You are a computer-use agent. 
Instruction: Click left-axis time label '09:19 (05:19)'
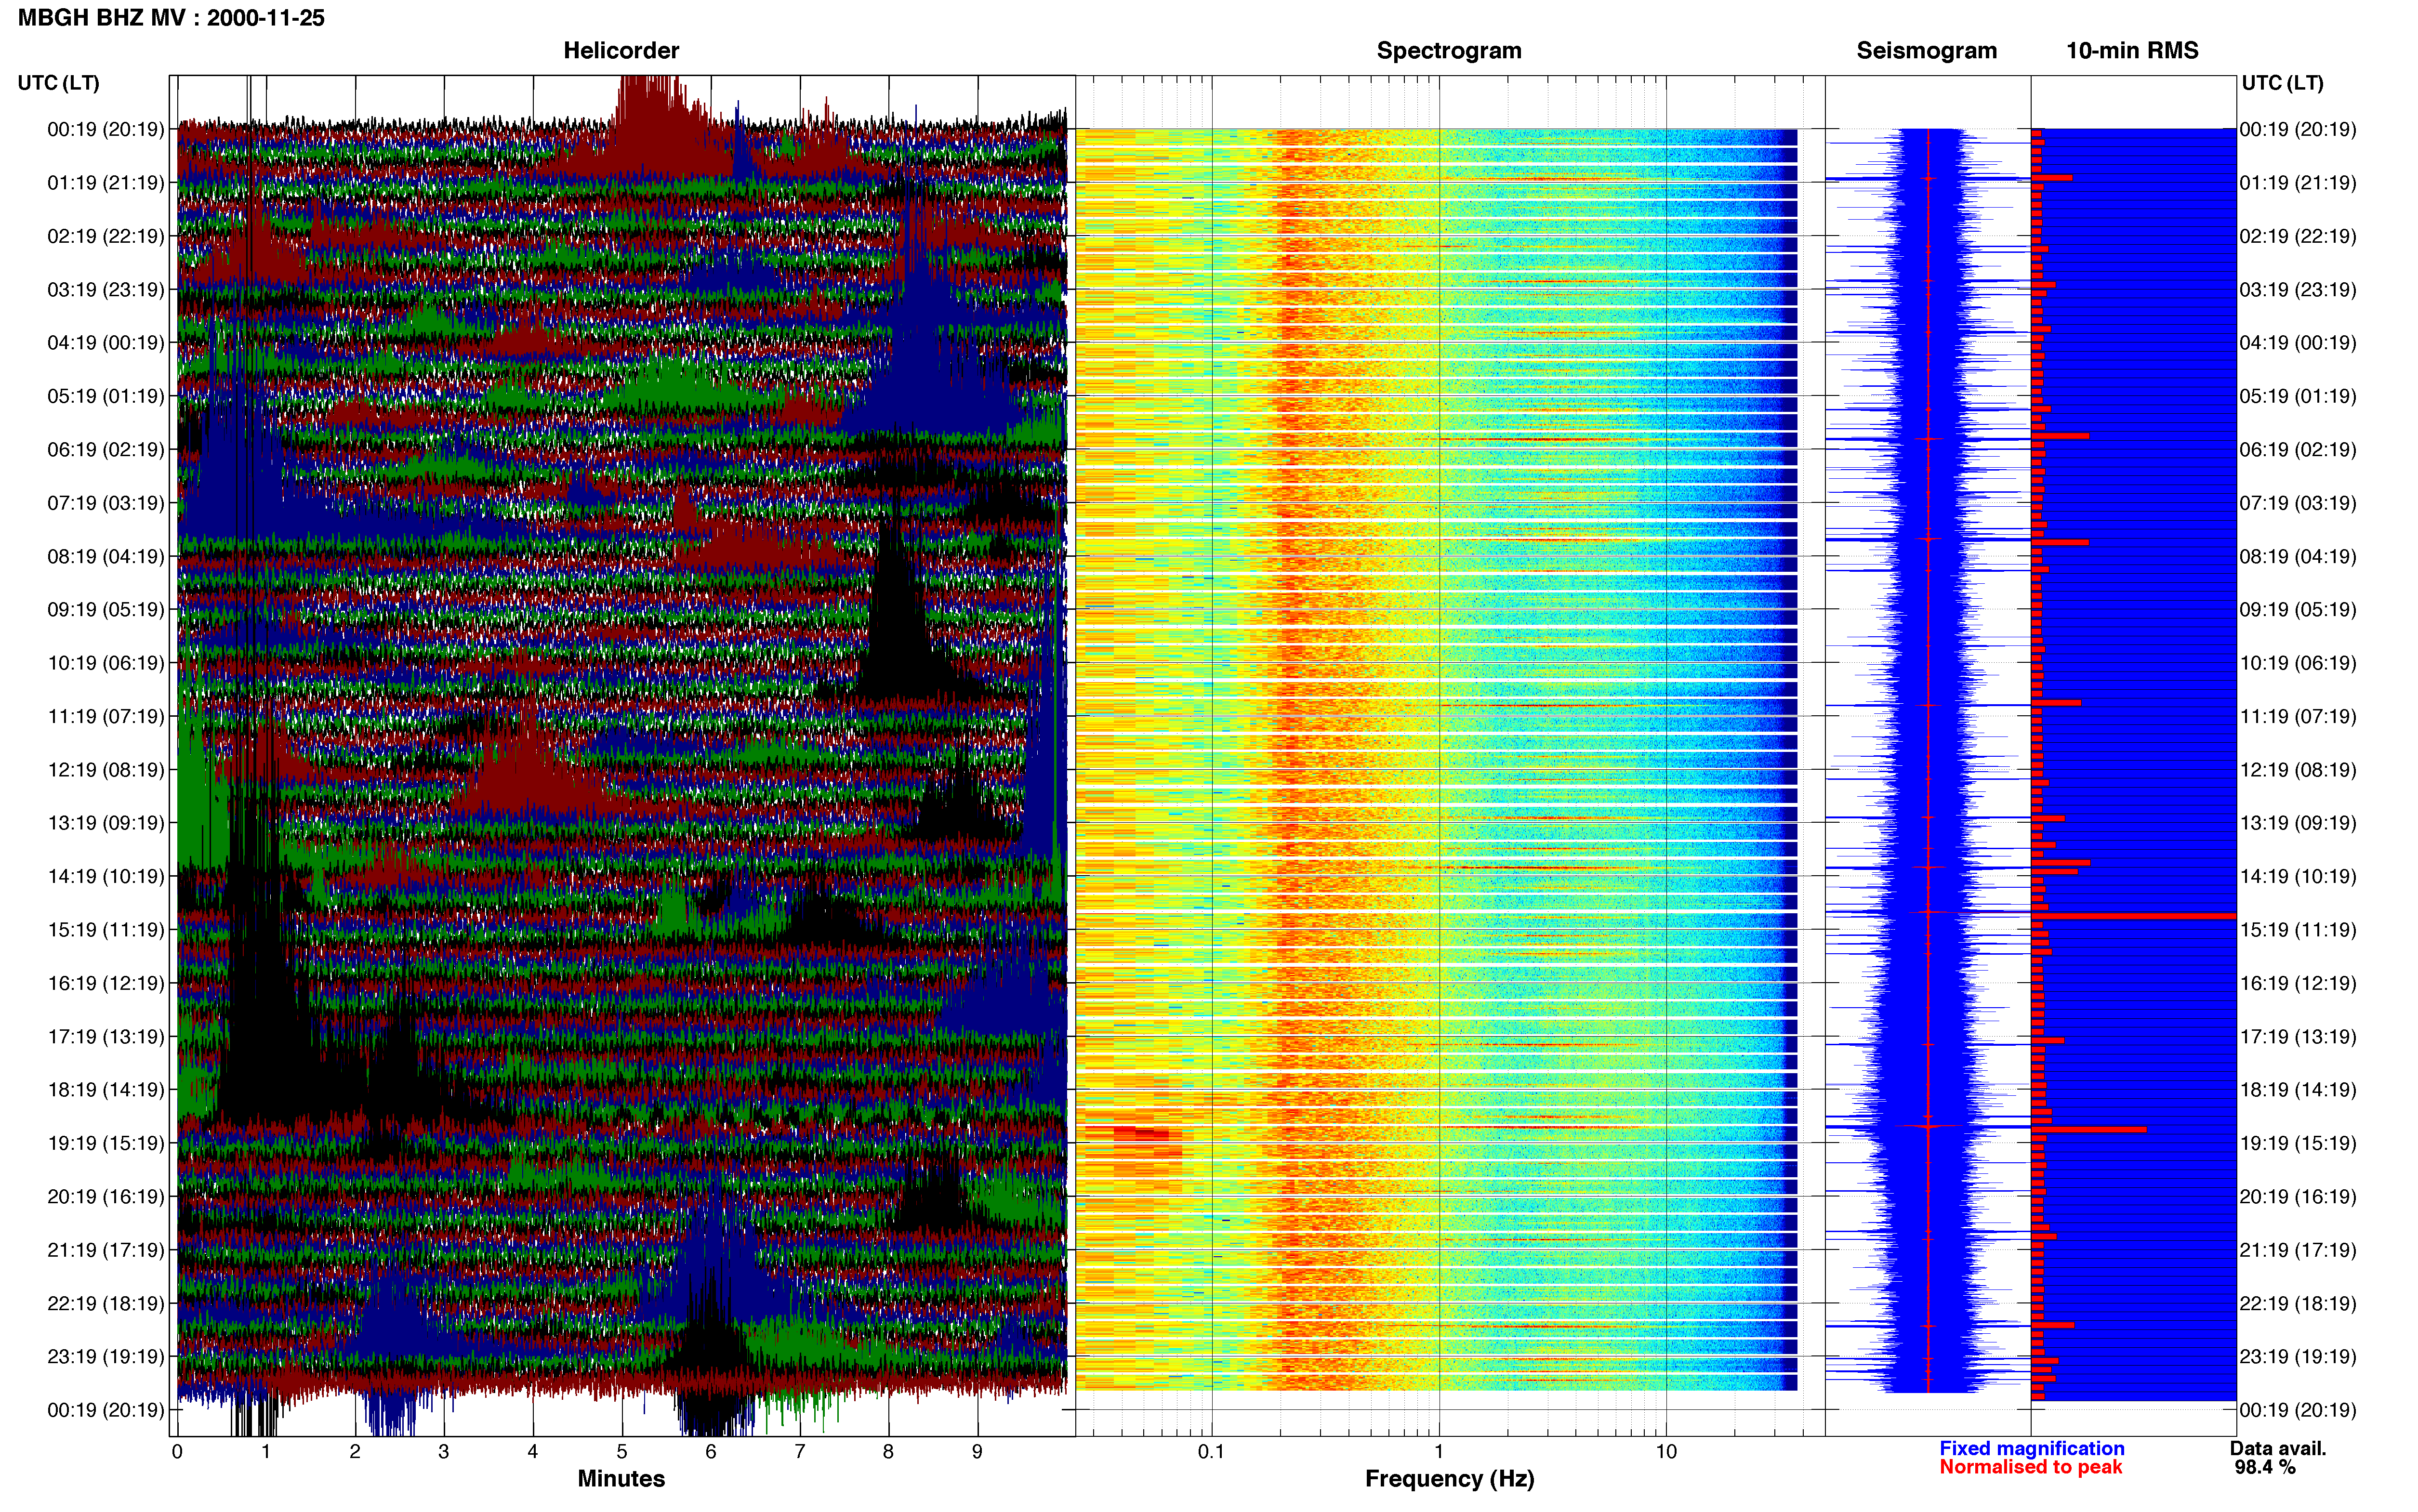(106, 610)
